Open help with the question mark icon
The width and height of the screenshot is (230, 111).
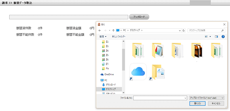click(x=223, y=37)
